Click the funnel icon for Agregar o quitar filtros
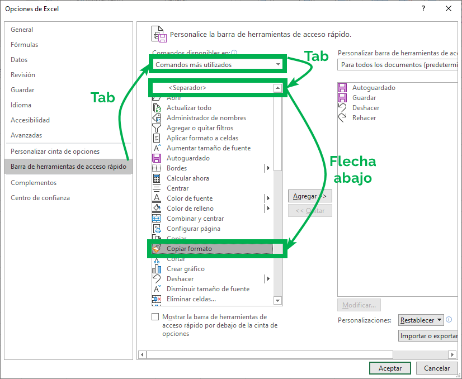This screenshot has height=379, width=462. point(157,128)
